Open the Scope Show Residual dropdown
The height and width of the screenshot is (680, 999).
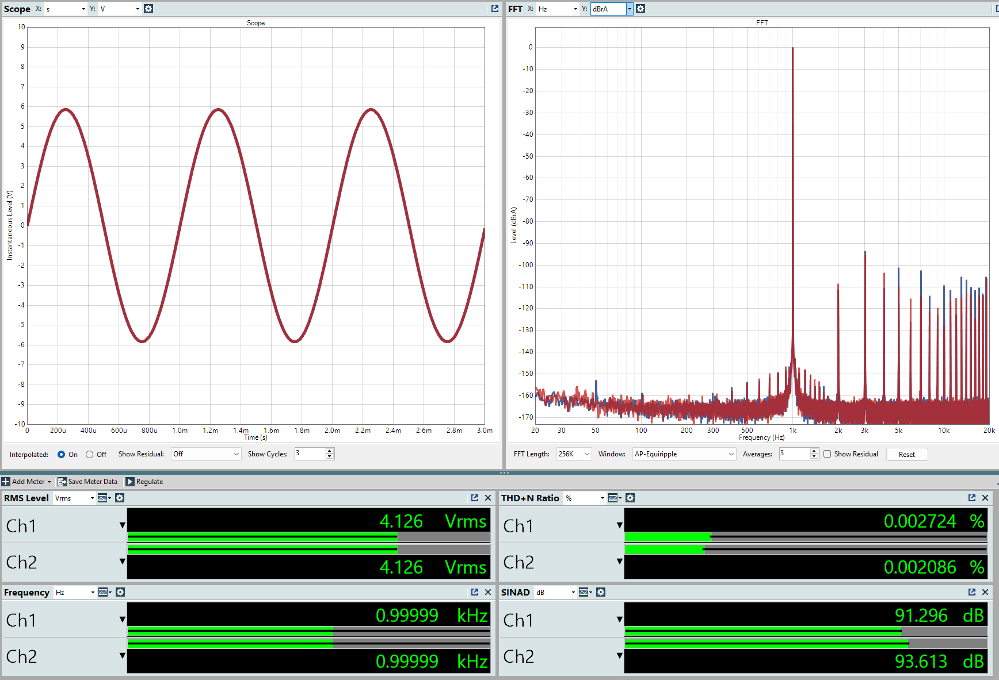click(206, 454)
